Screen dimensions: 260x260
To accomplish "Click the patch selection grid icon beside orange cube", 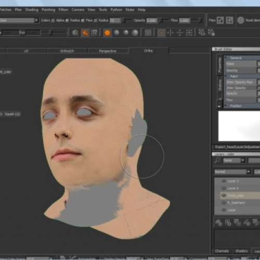I will pyautogui.click(x=94, y=33).
